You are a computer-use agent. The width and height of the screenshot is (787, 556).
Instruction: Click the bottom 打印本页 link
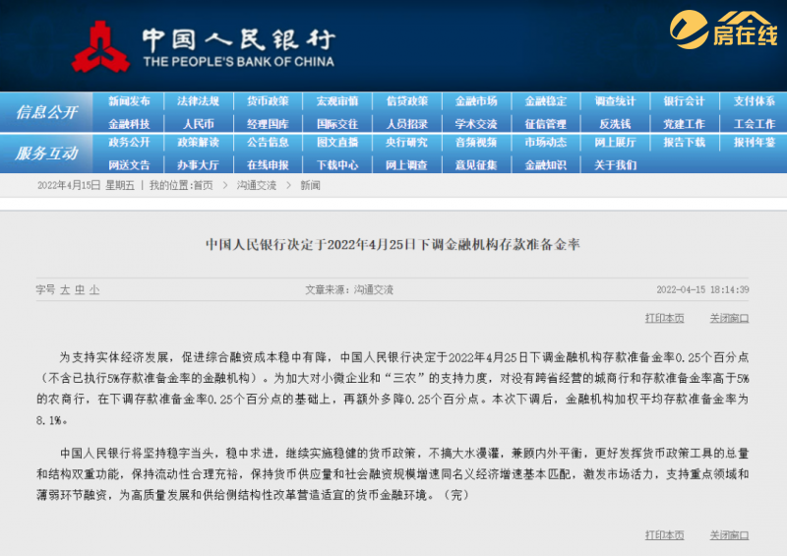664,534
